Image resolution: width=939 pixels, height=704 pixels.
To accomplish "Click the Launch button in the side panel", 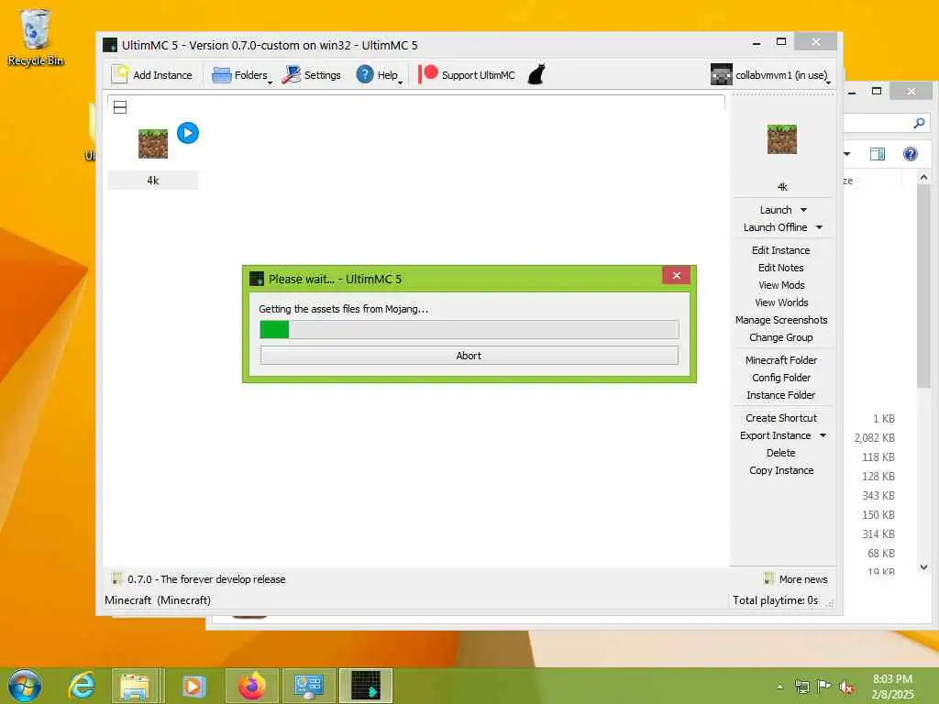I will click(776, 210).
